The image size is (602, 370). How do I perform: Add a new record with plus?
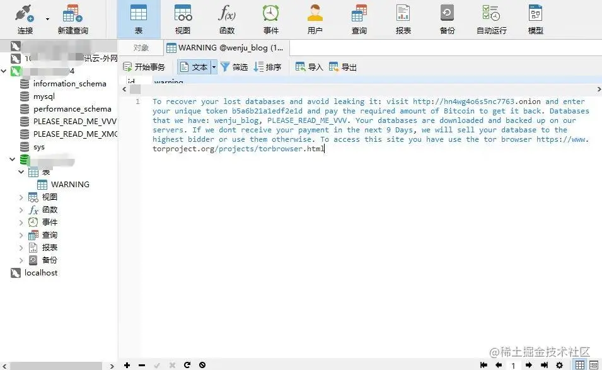(127, 365)
